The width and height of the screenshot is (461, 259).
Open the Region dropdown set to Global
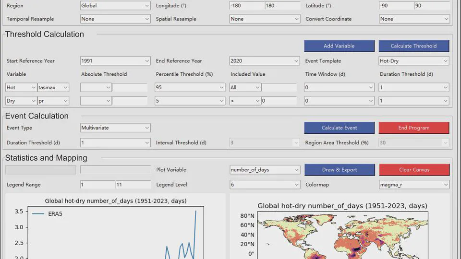pyautogui.click(x=115, y=6)
